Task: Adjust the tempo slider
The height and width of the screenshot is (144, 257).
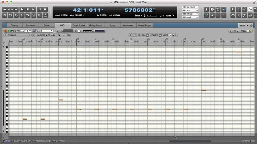Action: (152, 16)
